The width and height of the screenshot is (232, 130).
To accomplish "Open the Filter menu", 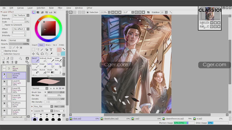I will [x=60, y=8].
